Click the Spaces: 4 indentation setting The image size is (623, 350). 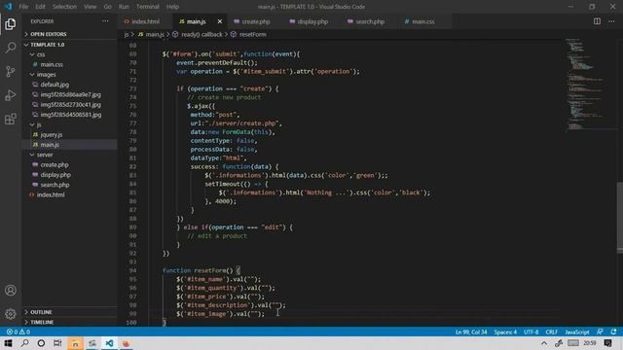click(505, 332)
